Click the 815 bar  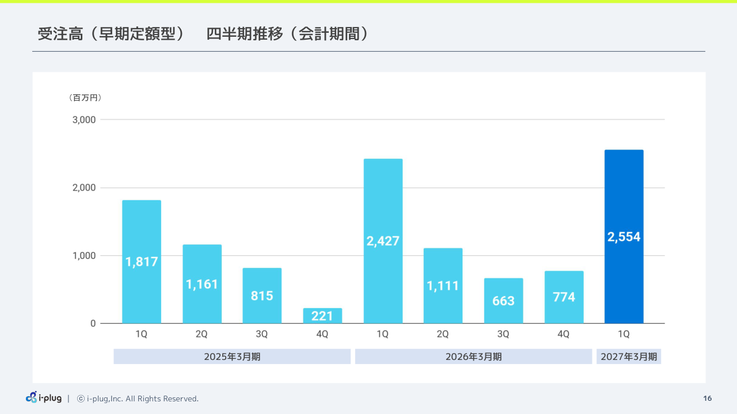(262, 296)
